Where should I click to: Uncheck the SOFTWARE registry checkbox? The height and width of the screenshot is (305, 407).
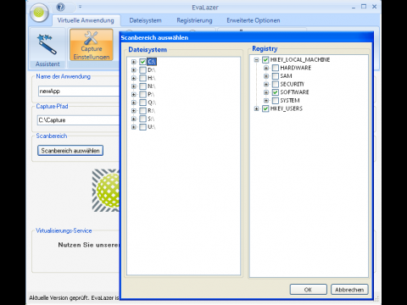point(276,92)
